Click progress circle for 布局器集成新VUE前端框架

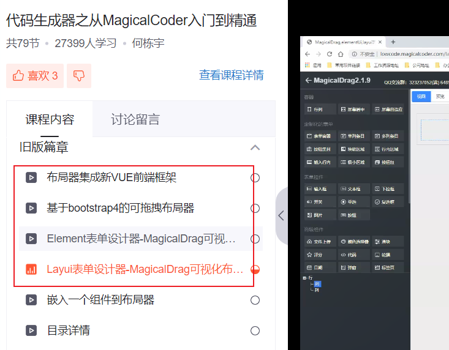(255, 178)
